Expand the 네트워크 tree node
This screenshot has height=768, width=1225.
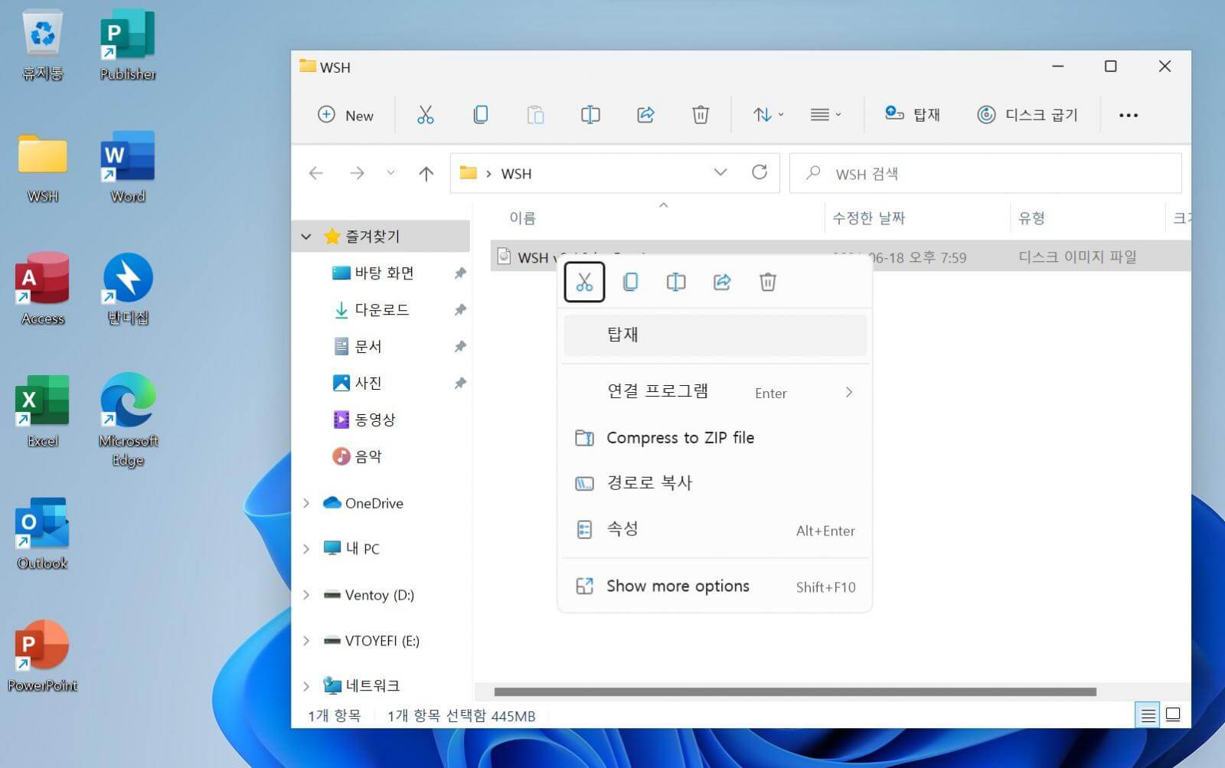306,686
